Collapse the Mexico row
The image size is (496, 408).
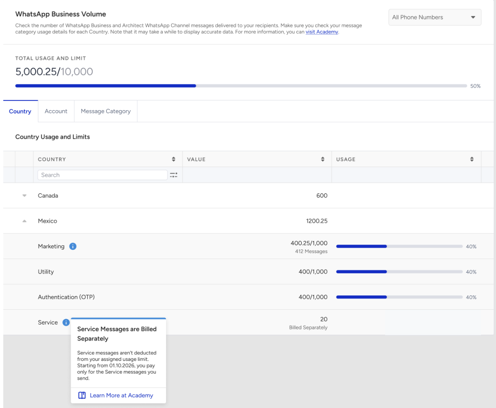click(25, 221)
